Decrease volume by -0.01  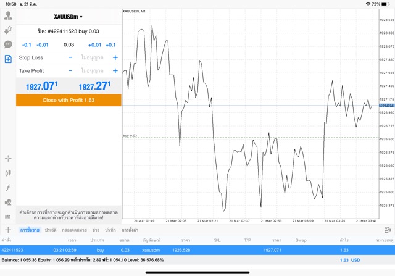[x=43, y=45]
